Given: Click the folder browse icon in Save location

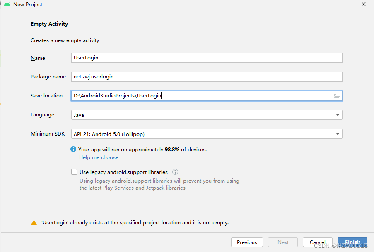Looking at the screenshot, I should (337, 96).
